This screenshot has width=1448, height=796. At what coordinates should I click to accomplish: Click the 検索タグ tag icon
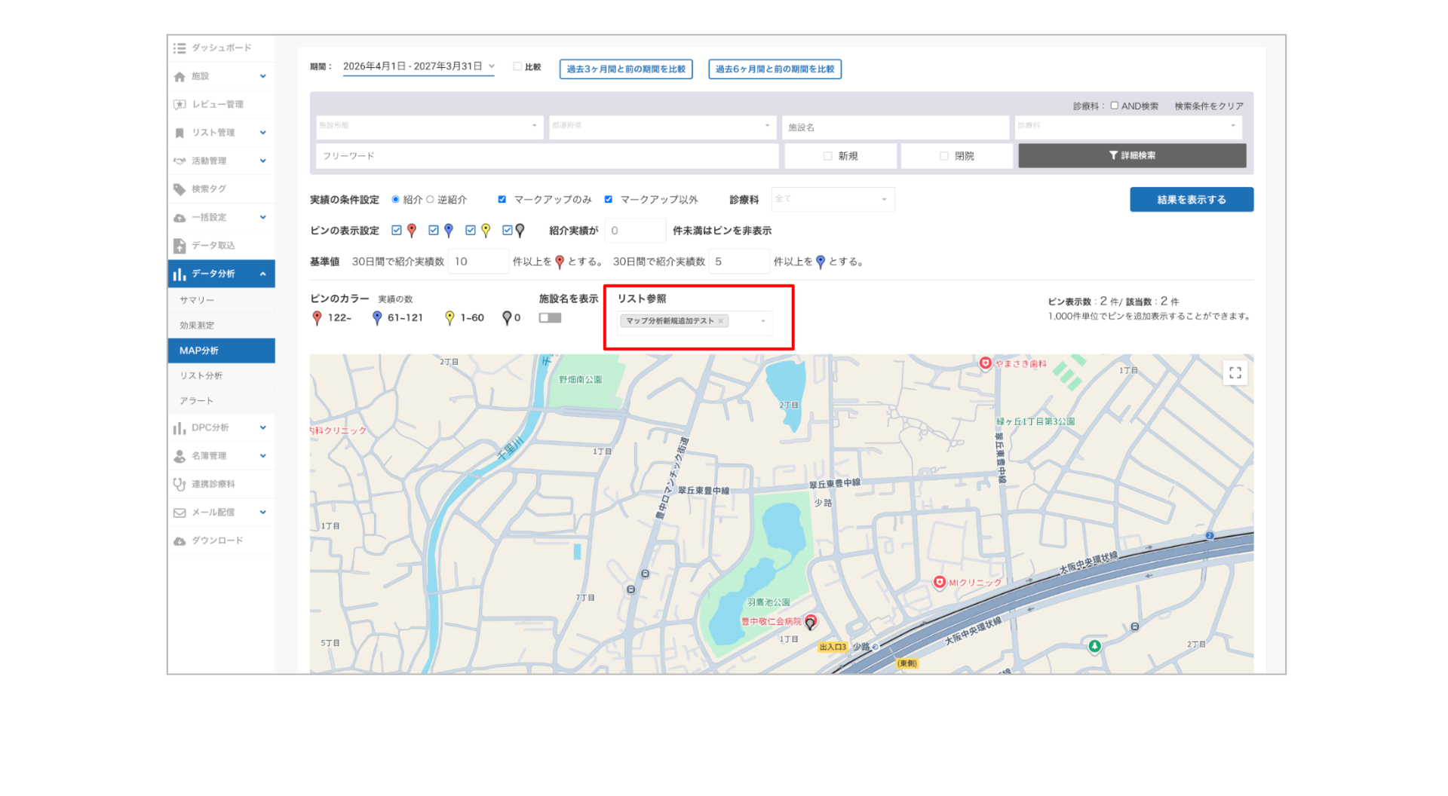pos(179,189)
